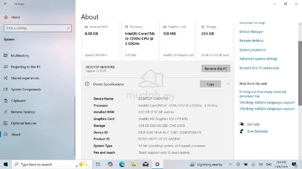Click the back arrow in Settings
Viewport: 302px width, 169px height.
point(6,4)
